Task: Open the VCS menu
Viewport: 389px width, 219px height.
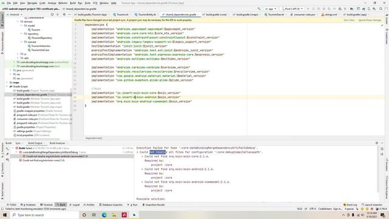Action: (x=95, y=3)
